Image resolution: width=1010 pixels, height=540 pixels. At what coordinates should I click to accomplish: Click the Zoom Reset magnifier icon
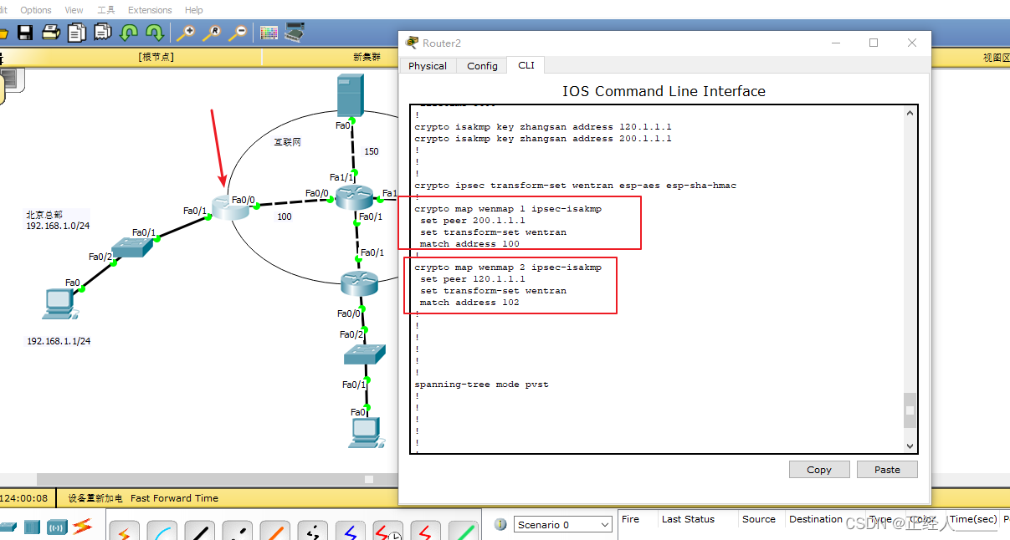coord(212,33)
